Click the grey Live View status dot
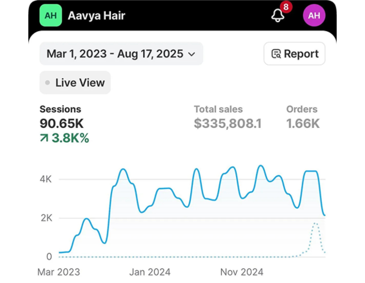Screen dimensions: 365x283 [48, 83]
